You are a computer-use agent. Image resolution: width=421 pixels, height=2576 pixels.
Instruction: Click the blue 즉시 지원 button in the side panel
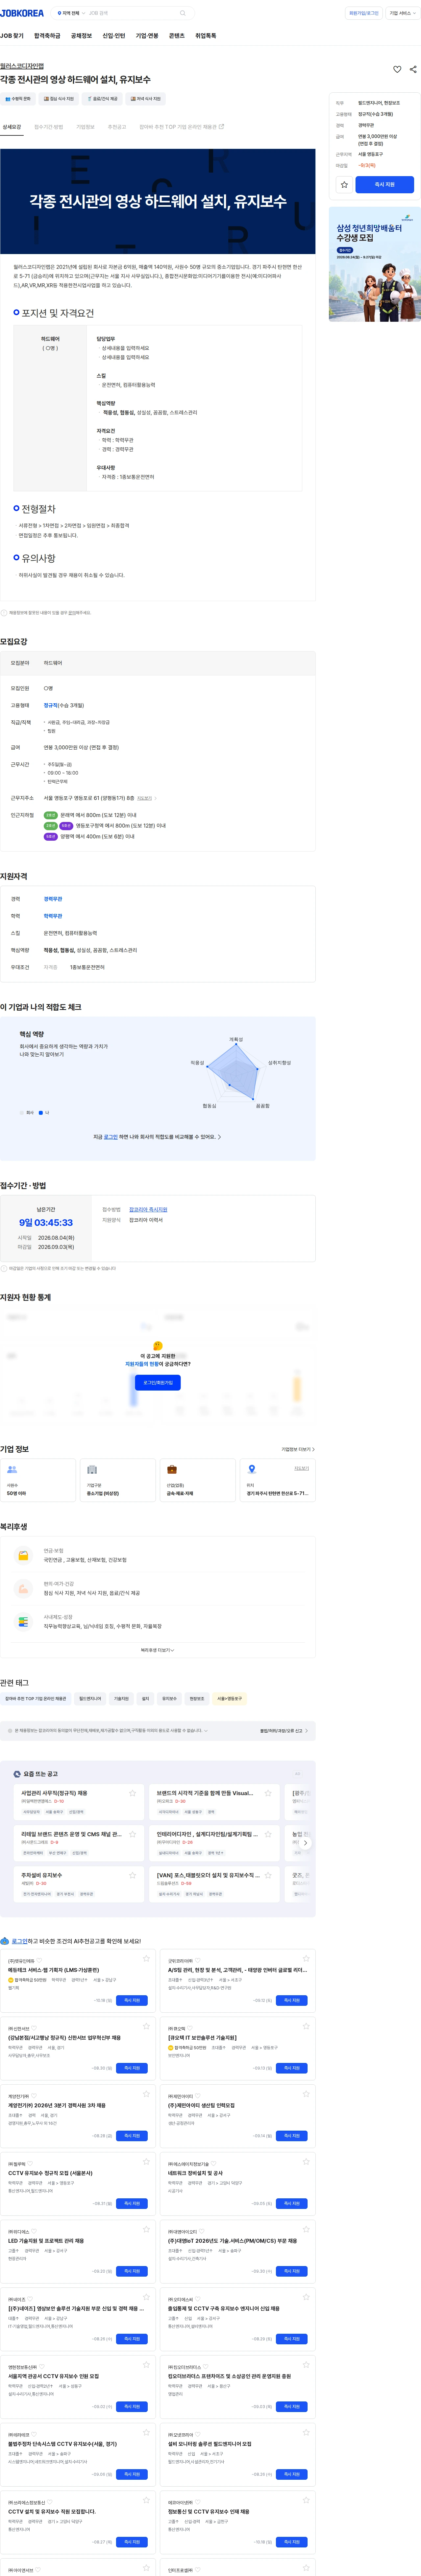click(x=385, y=184)
